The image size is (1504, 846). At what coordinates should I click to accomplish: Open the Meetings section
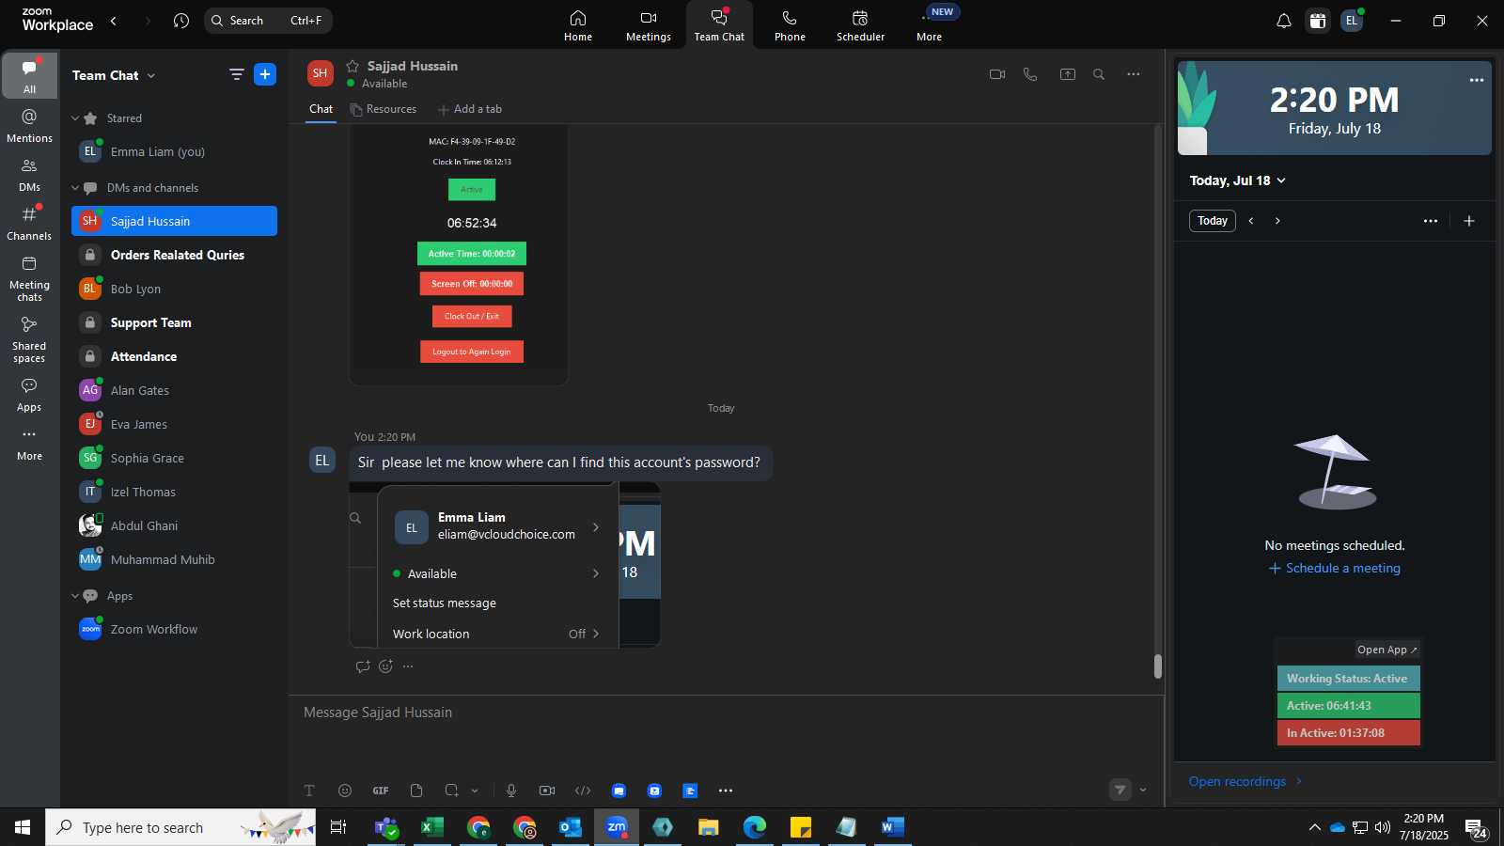(649, 25)
